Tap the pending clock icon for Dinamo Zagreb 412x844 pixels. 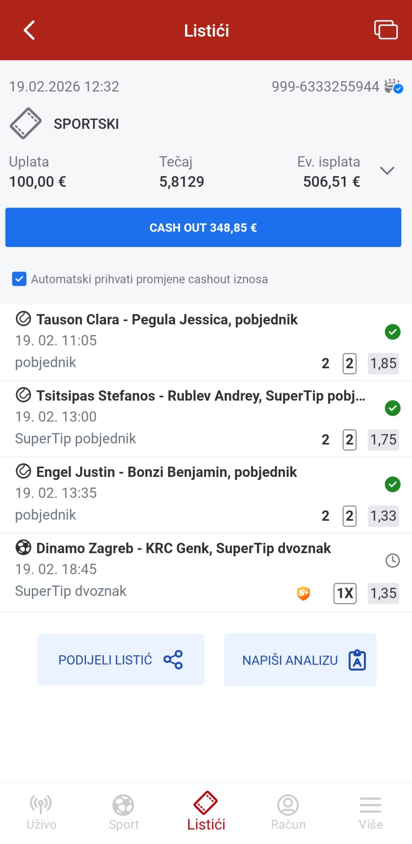[x=392, y=561]
